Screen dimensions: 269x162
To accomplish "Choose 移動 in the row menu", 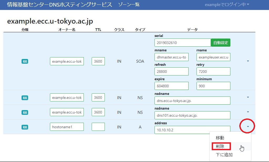I will (230, 138).
